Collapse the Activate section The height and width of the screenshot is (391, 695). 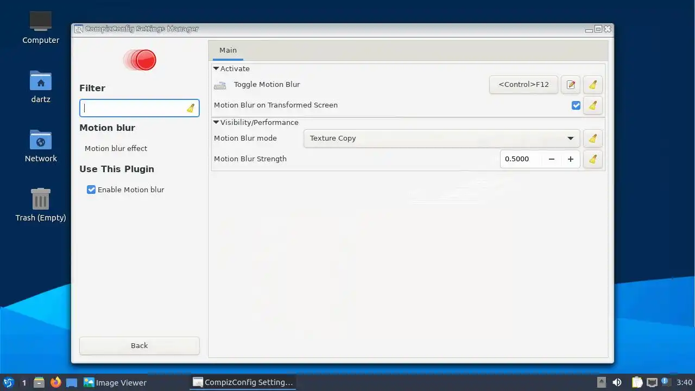(216, 68)
